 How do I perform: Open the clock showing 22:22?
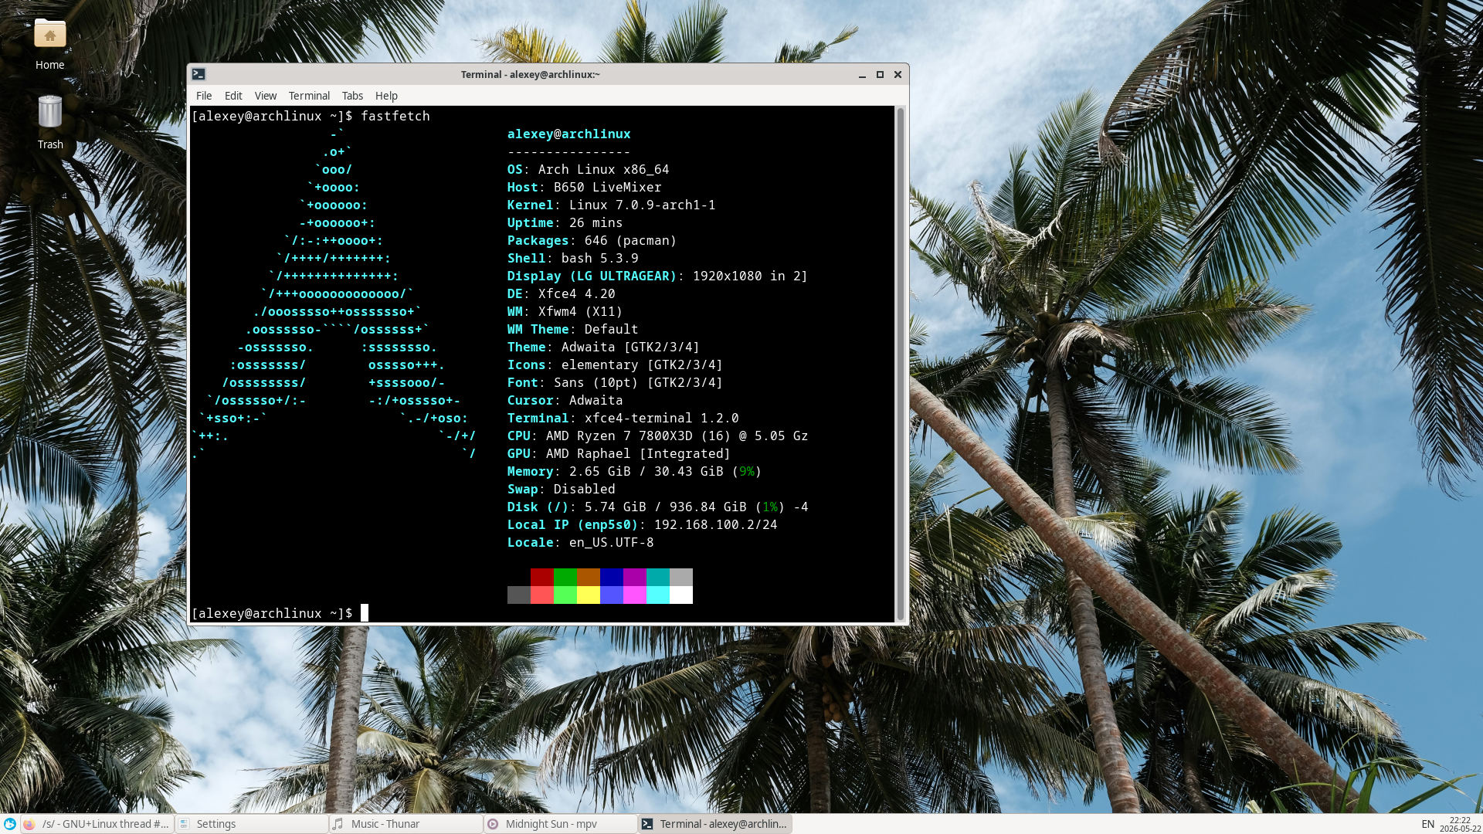pos(1460,824)
